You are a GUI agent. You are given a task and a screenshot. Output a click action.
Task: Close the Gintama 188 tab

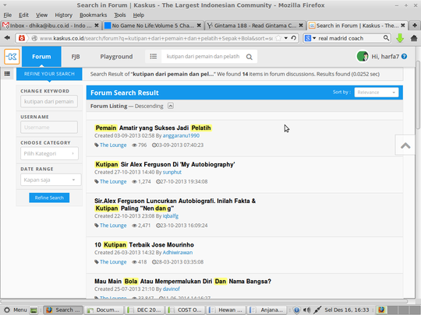pos(301,26)
